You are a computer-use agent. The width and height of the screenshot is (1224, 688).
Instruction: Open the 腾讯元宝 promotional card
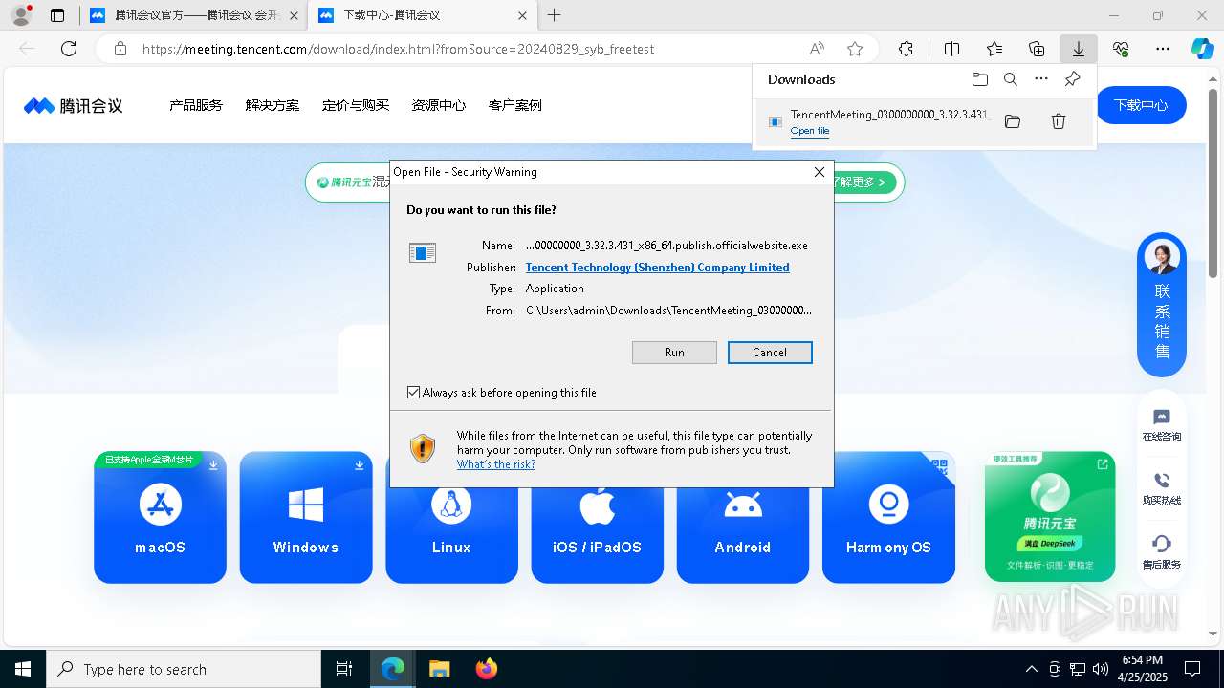1050,517
